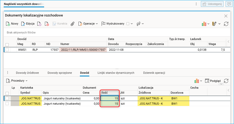The height and width of the screenshot is (124, 234).
Task: Select the Dowód tab
Action: tap(85, 73)
